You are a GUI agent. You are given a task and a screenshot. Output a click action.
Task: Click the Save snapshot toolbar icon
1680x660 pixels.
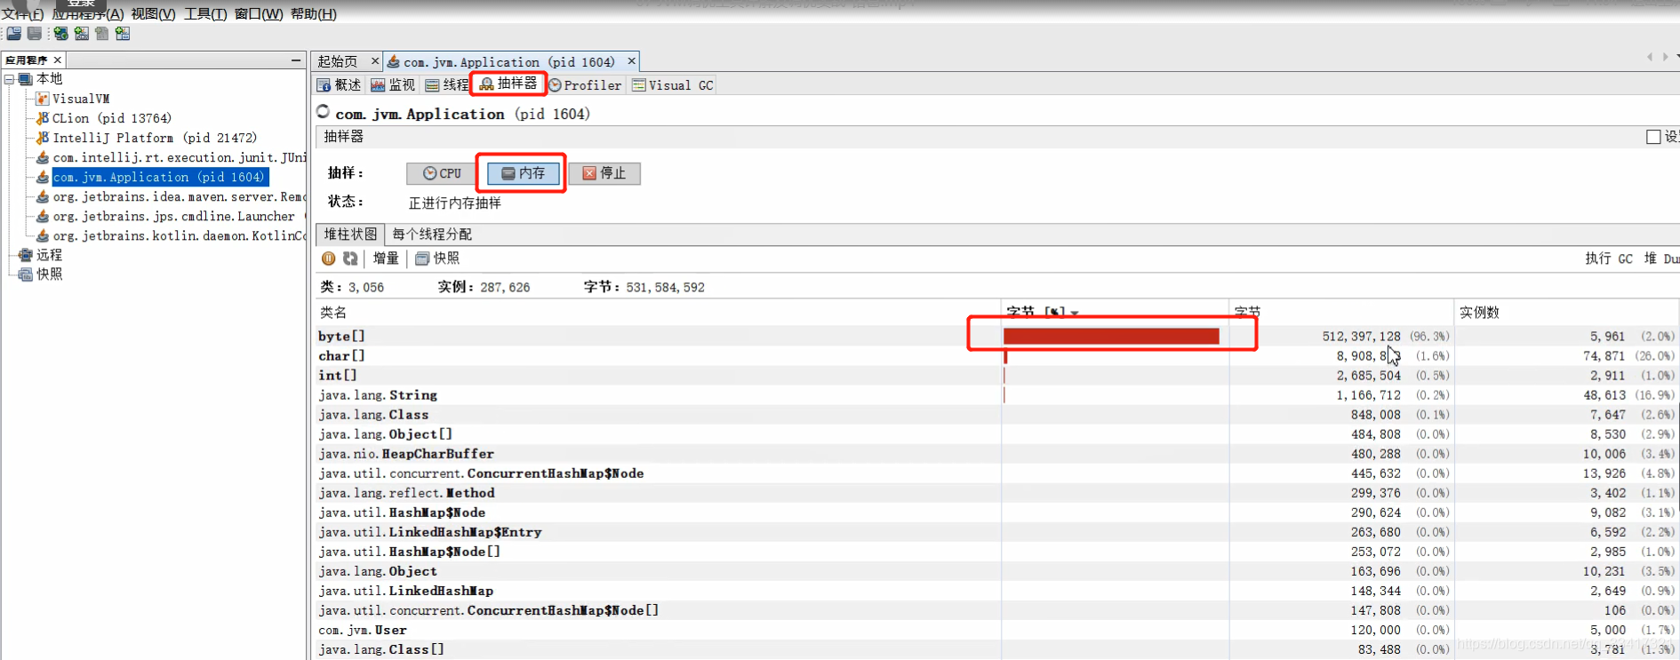click(35, 34)
